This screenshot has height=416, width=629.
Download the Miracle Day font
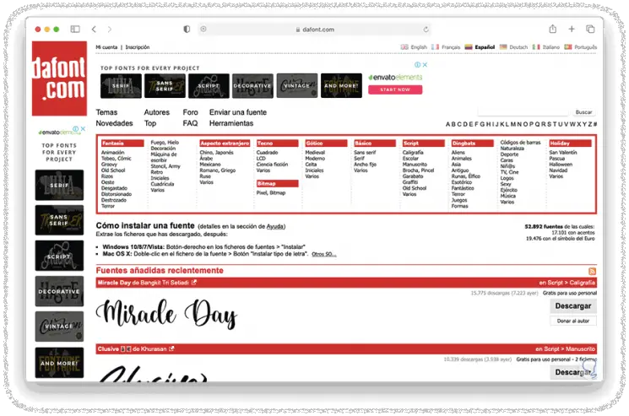click(573, 306)
